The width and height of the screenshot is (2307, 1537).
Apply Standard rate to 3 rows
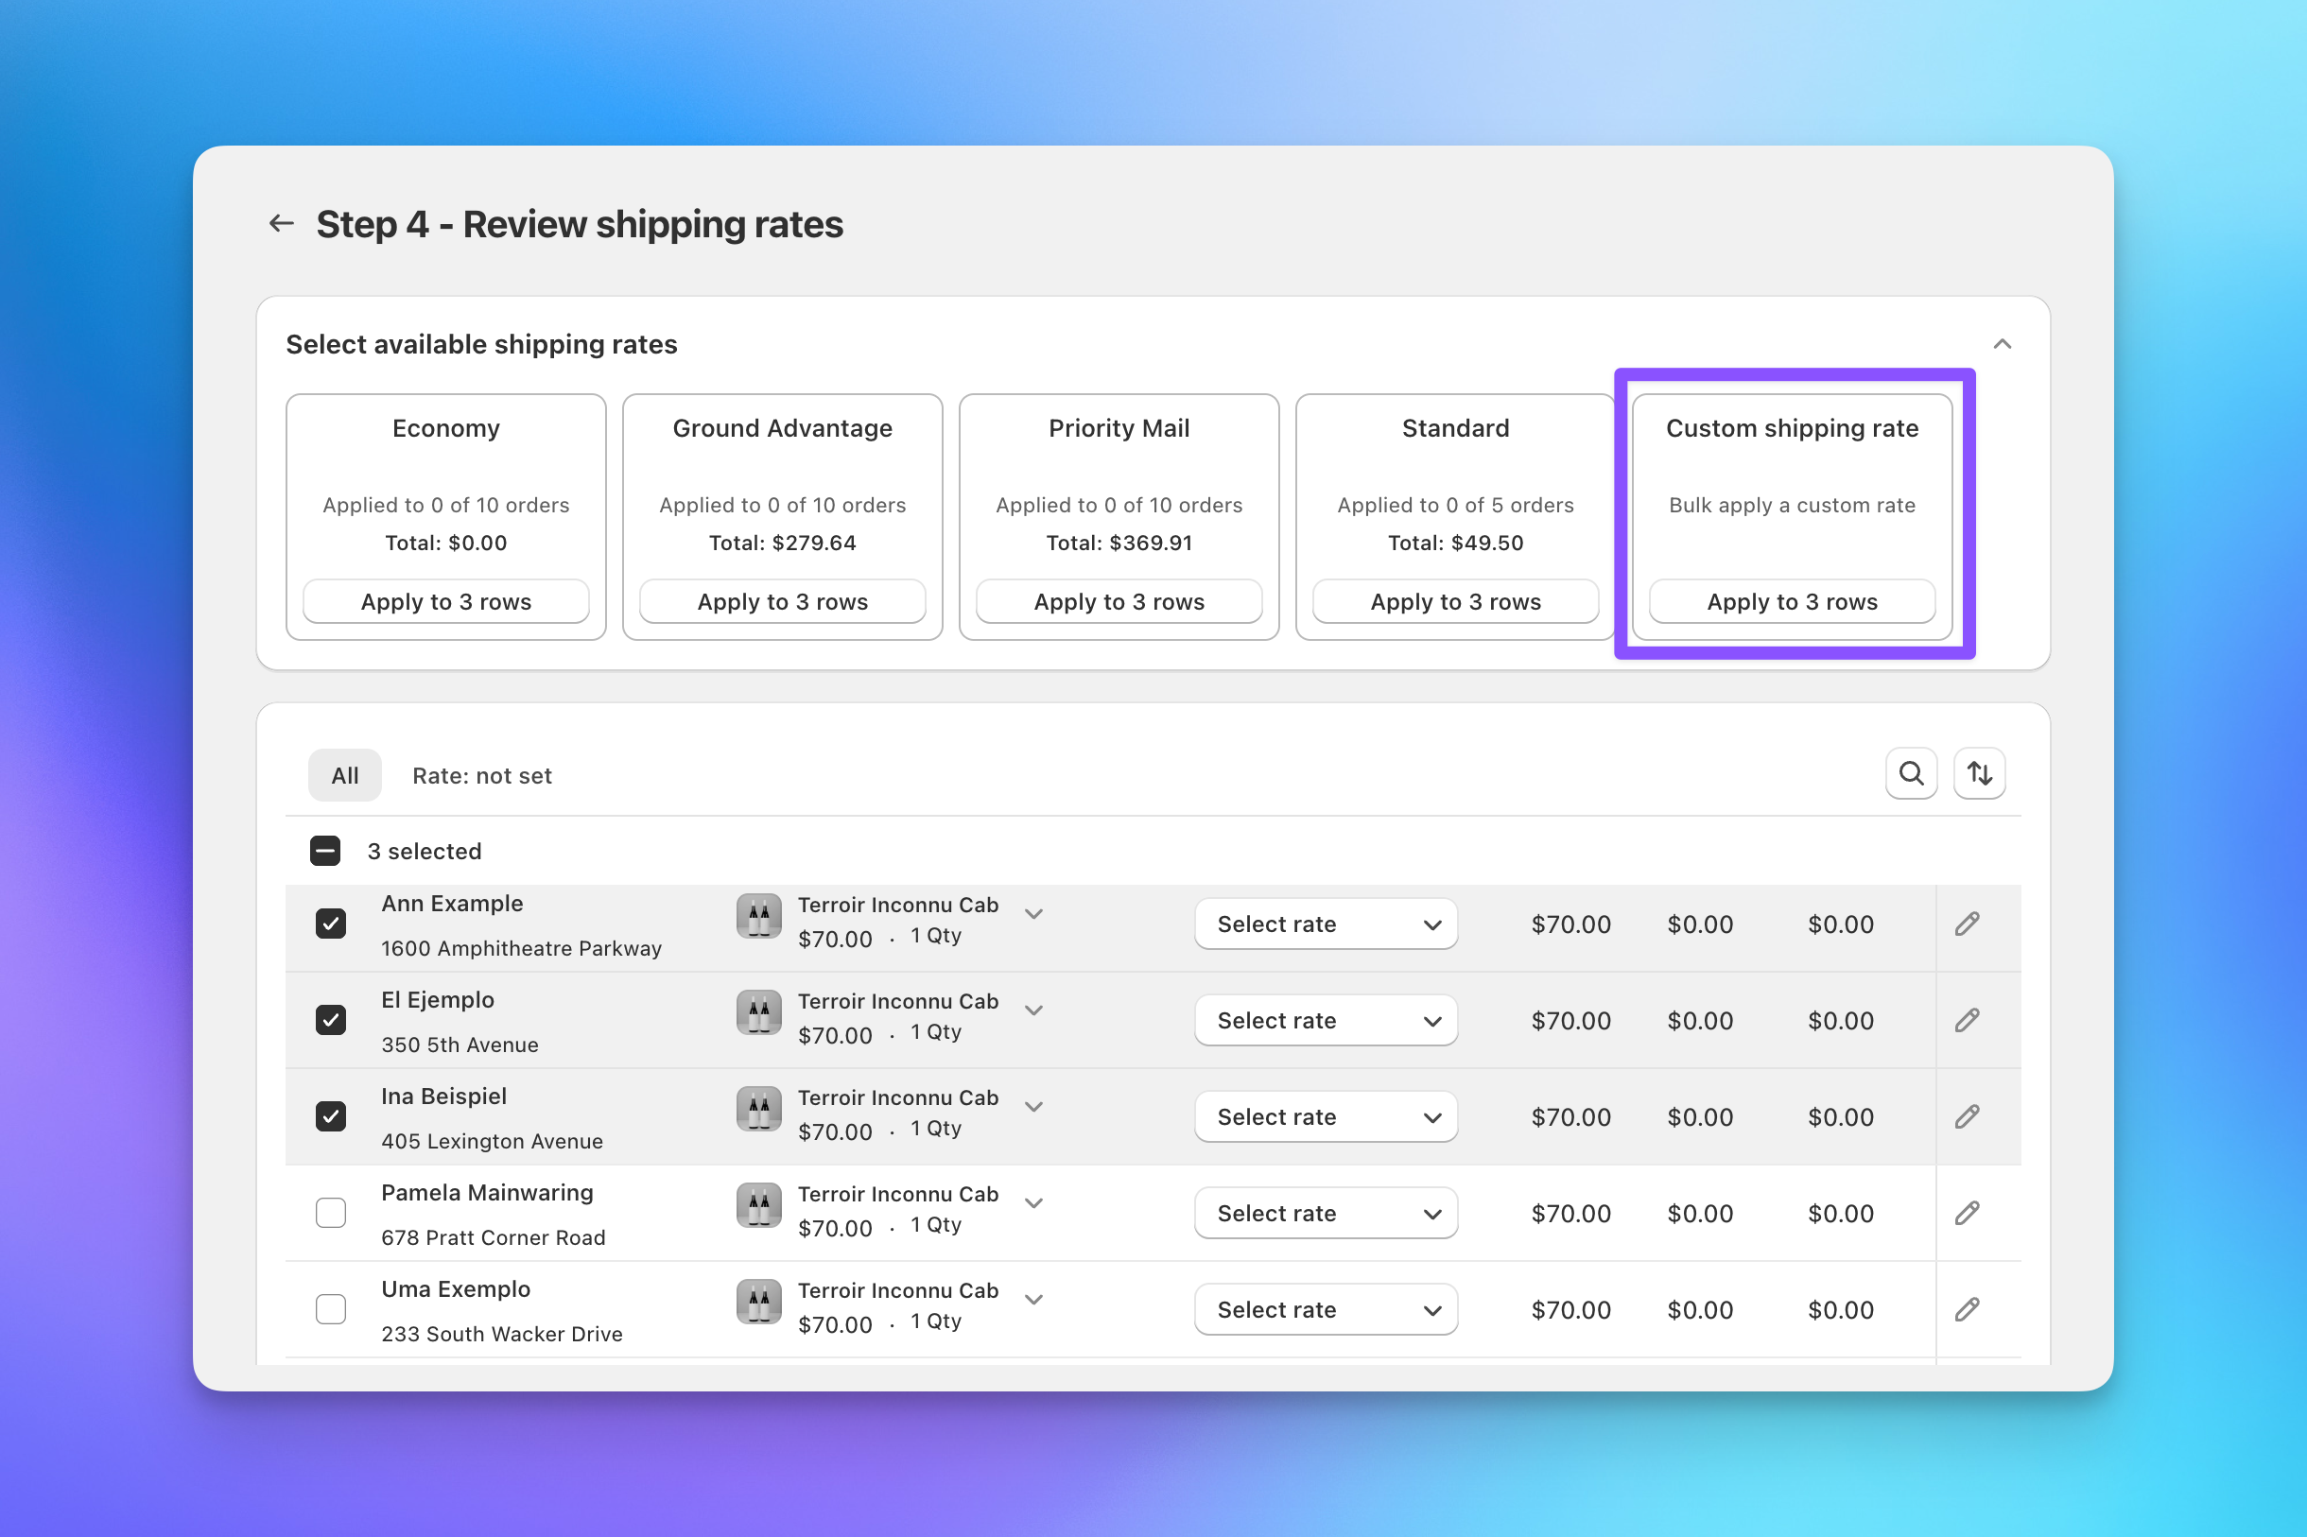tap(1455, 601)
